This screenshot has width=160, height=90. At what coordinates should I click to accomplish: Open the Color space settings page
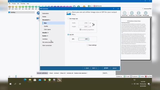pos(47,29)
